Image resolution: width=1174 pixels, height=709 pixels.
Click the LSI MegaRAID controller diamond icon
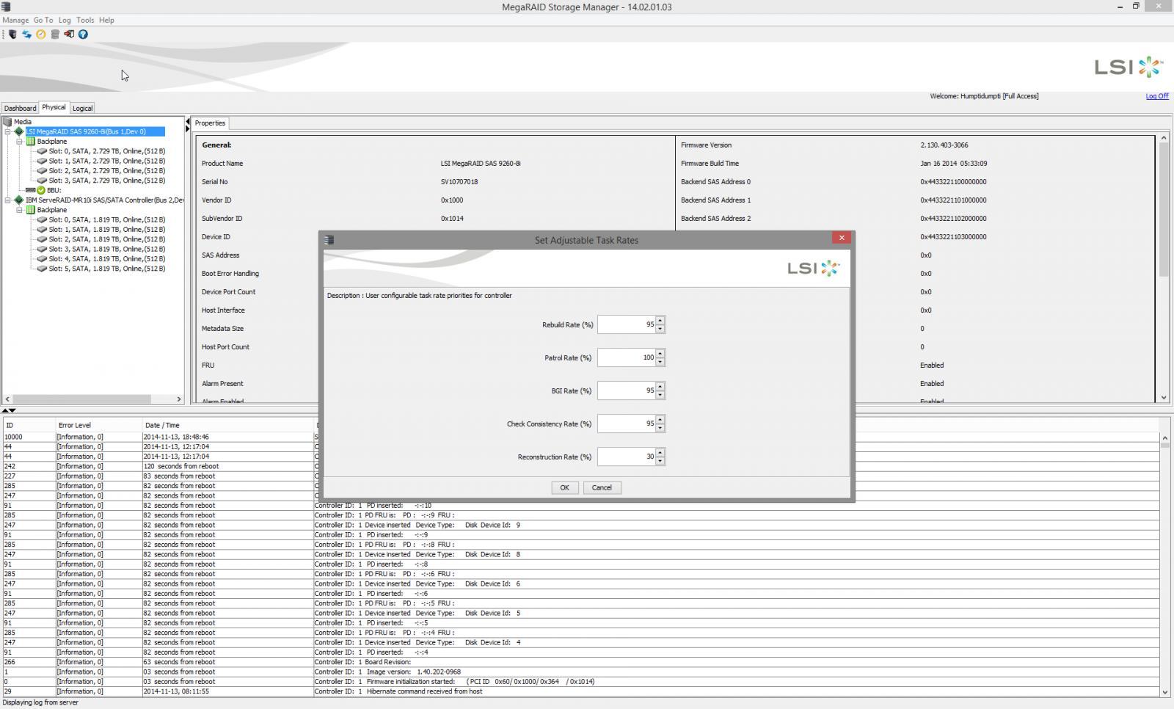pyautogui.click(x=19, y=131)
